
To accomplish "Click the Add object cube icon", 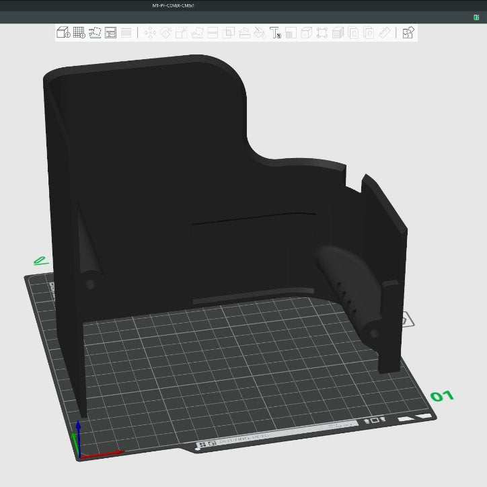I will [63, 32].
